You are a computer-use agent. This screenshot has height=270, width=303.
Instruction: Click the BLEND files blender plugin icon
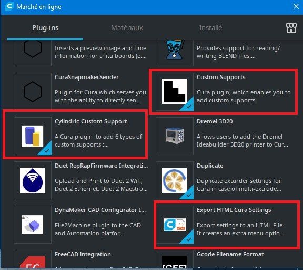coord(175,50)
